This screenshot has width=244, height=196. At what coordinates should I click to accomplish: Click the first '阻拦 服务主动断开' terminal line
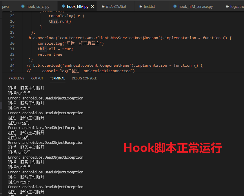(x=26, y=88)
